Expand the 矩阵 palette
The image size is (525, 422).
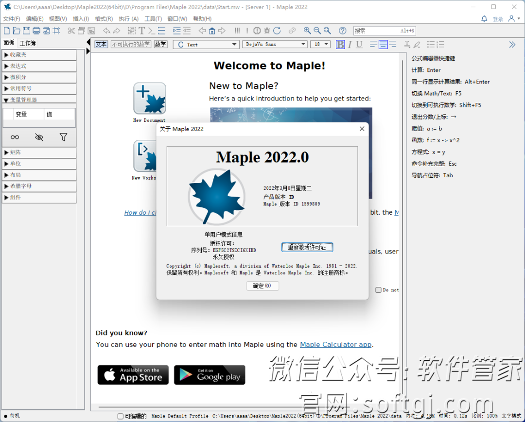pos(39,152)
